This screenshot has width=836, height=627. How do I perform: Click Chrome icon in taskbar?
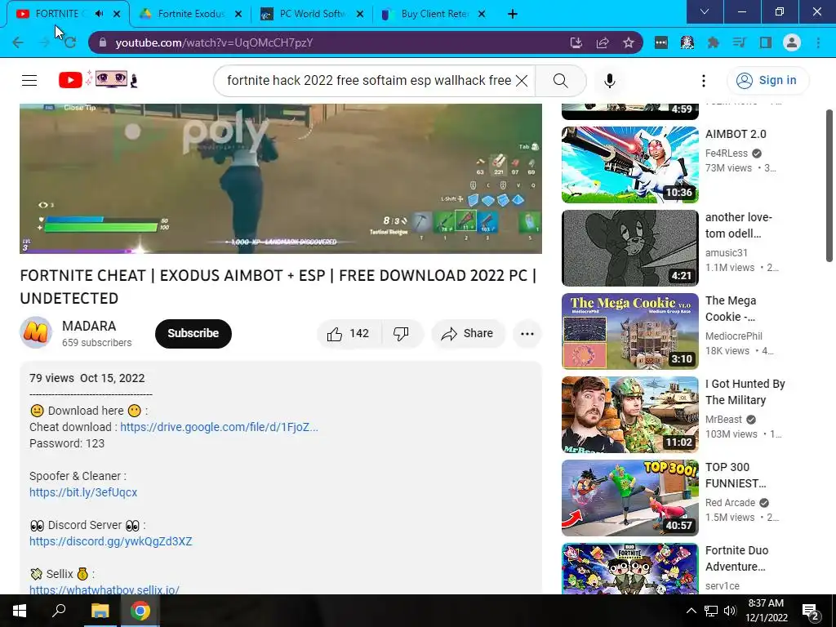click(x=140, y=611)
